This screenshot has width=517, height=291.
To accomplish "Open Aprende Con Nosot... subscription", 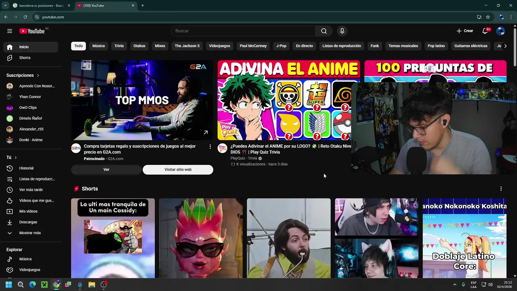I will point(31,86).
